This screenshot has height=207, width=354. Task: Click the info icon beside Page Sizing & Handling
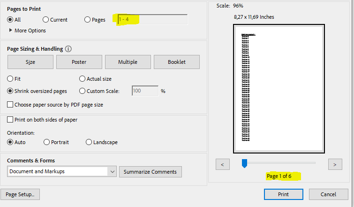[68, 49]
